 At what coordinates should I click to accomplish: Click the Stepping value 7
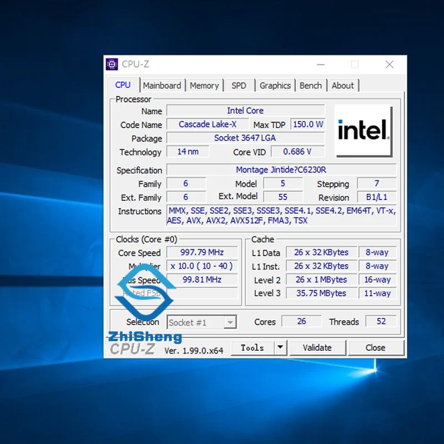[x=377, y=184]
